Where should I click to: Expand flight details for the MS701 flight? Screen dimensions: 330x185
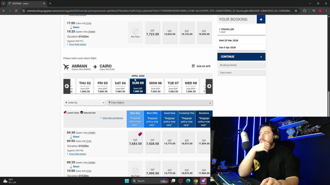(78, 44)
